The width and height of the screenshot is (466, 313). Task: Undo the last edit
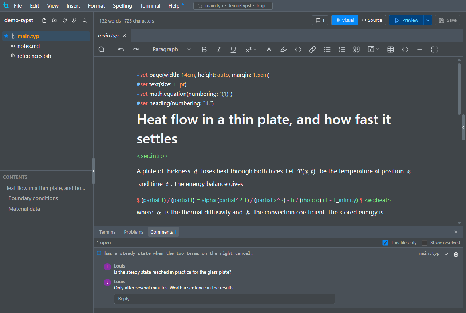pos(121,49)
